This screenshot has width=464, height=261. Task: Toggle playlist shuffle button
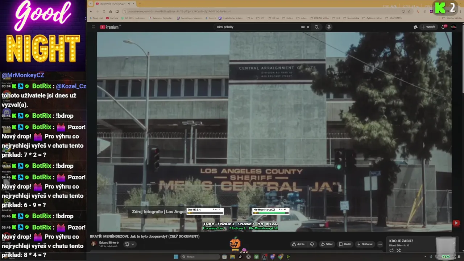398,250
